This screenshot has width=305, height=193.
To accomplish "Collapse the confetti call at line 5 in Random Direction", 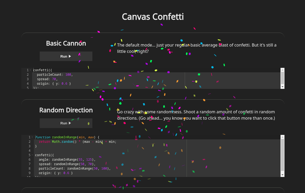I will pyautogui.click(x=32, y=155).
